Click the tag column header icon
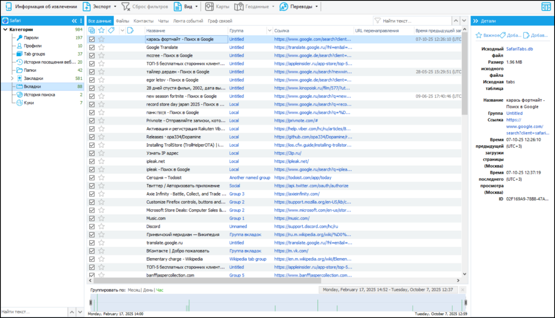Viewport: 555px width, 318px height. coord(111,30)
